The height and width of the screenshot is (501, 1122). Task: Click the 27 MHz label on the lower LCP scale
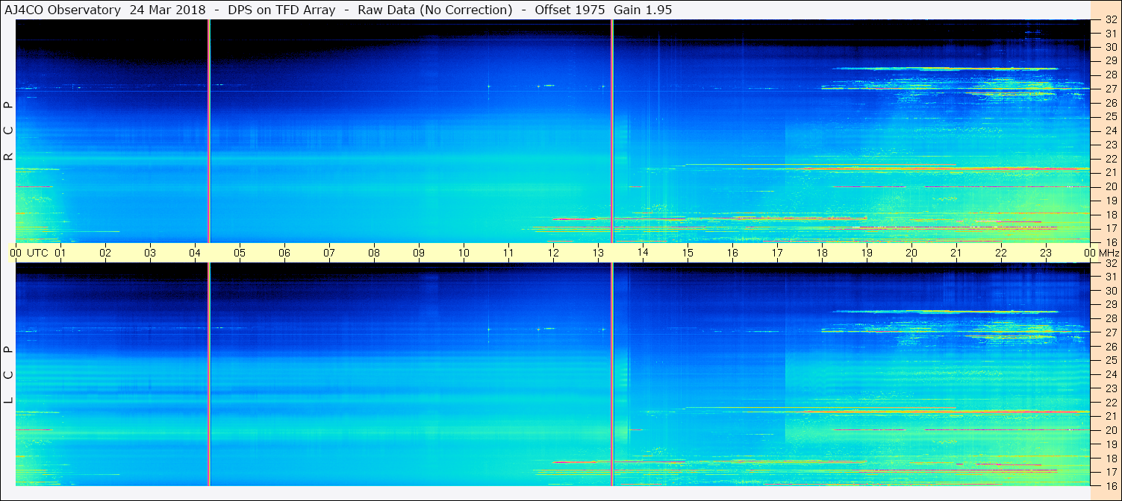tap(1110, 333)
